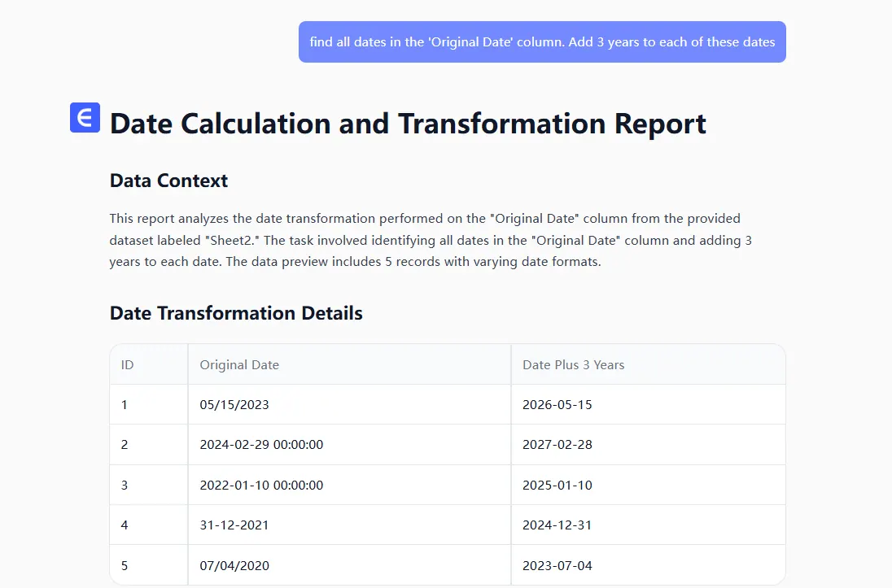Screen dimensions: 892x588
Task: Click the 'ID' column header
Action: (x=128, y=365)
